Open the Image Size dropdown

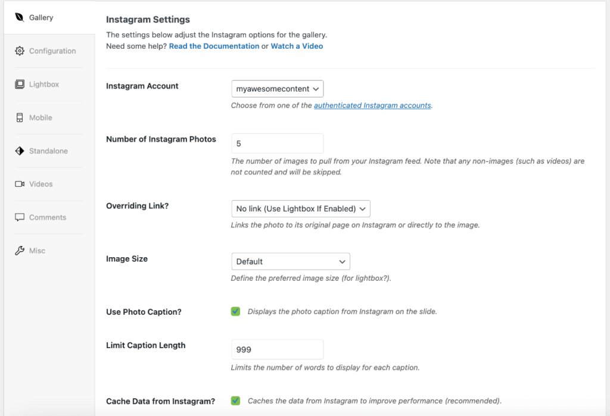click(x=291, y=262)
